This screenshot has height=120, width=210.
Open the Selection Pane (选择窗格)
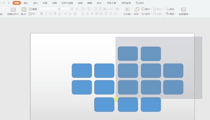point(183,11)
